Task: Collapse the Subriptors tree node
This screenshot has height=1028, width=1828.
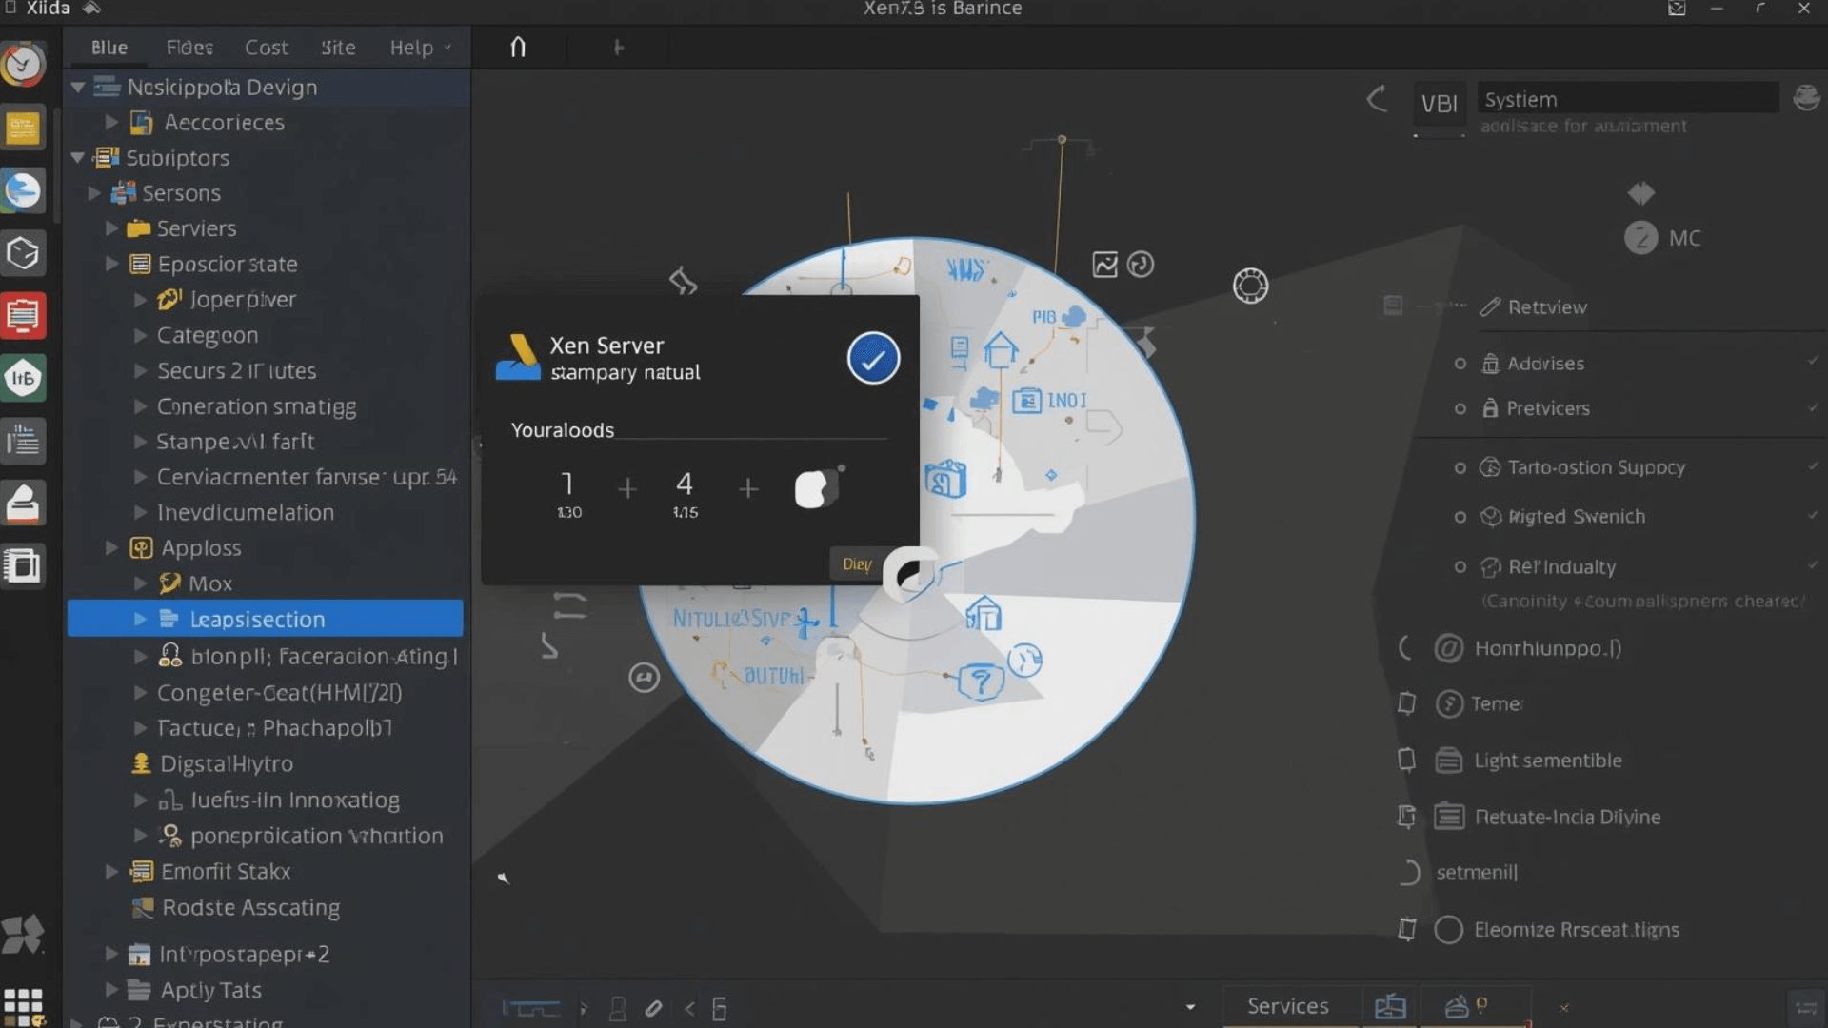Action: (x=78, y=158)
